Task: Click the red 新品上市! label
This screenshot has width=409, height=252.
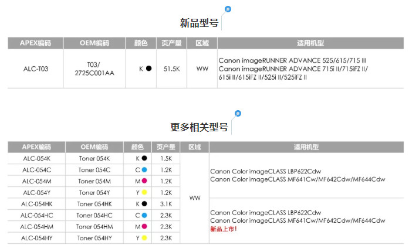Action: [x=224, y=229]
